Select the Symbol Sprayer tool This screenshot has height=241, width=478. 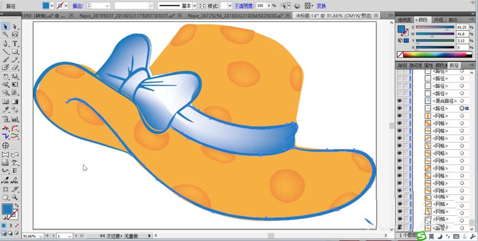click(5, 119)
